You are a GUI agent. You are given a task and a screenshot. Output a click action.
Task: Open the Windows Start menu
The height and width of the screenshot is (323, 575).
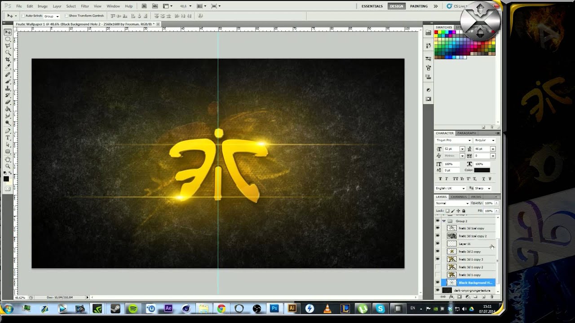pyautogui.click(x=8, y=309)
